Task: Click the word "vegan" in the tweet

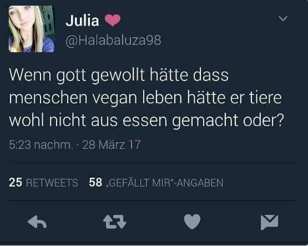Action: tap(115, 98)
